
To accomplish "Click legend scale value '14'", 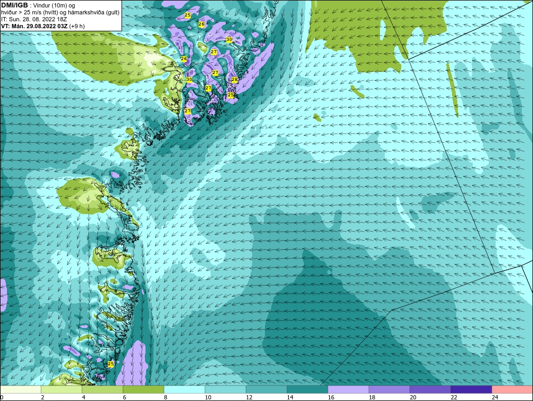I will [290, 397].
